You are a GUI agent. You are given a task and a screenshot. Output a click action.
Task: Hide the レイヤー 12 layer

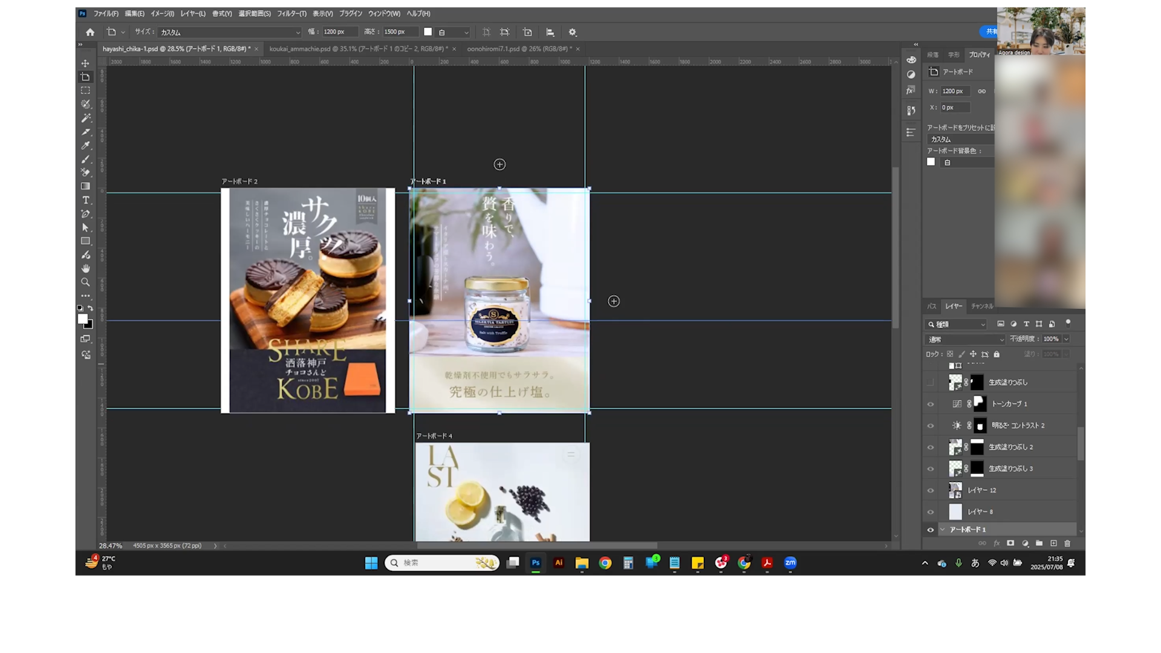coord(931,490)
